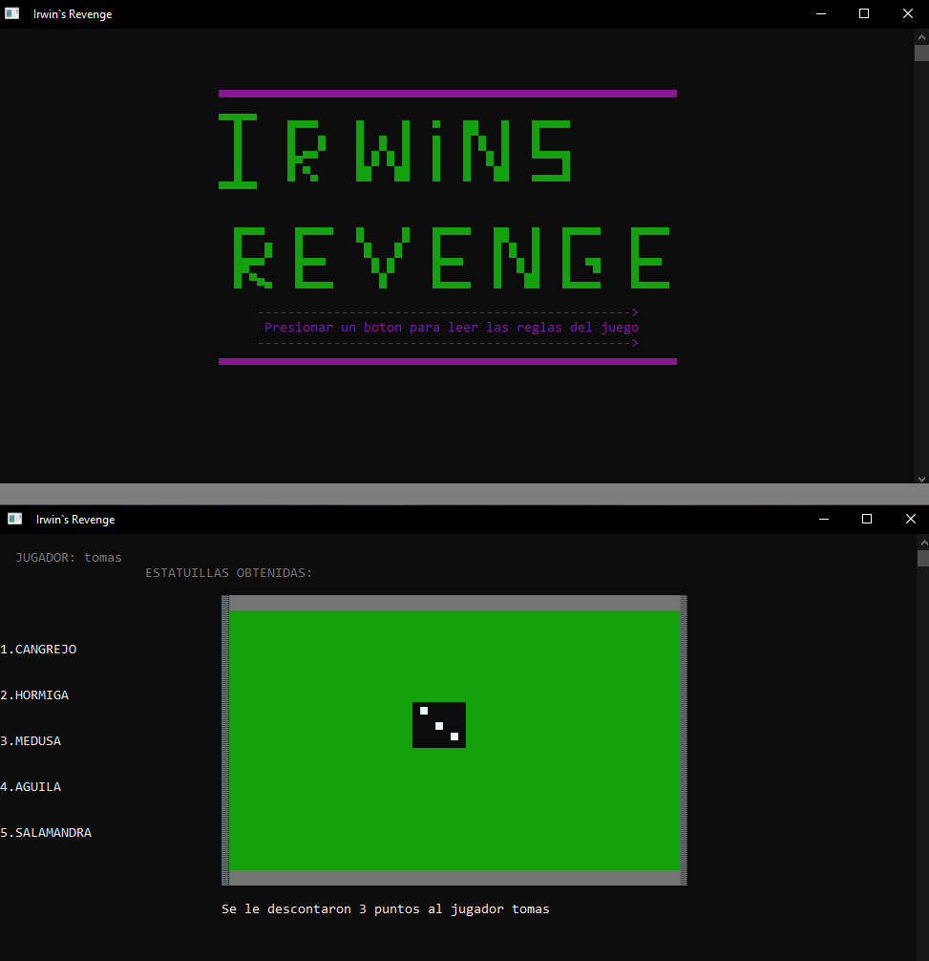Minimize the top Irwin's Revenge window
The width and height of the screenshot is (929, 961).
pyautogui.click(x=821, y=13)
